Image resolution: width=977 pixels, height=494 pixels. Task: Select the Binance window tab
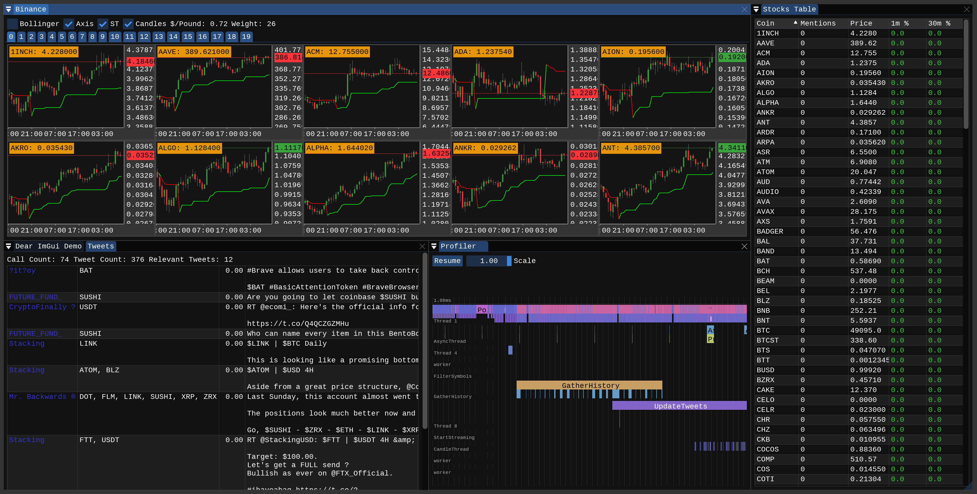click(31, 9)
